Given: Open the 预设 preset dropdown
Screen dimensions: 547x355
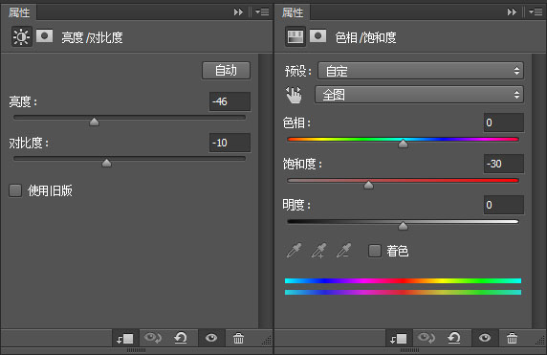Looking at the screenshot, I should 421,71.
